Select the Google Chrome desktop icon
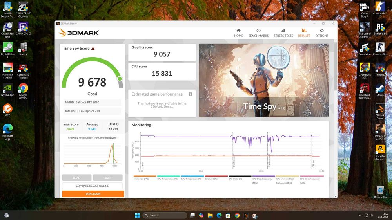This screenshot has width=392, height=220. (x=23, y=91)
